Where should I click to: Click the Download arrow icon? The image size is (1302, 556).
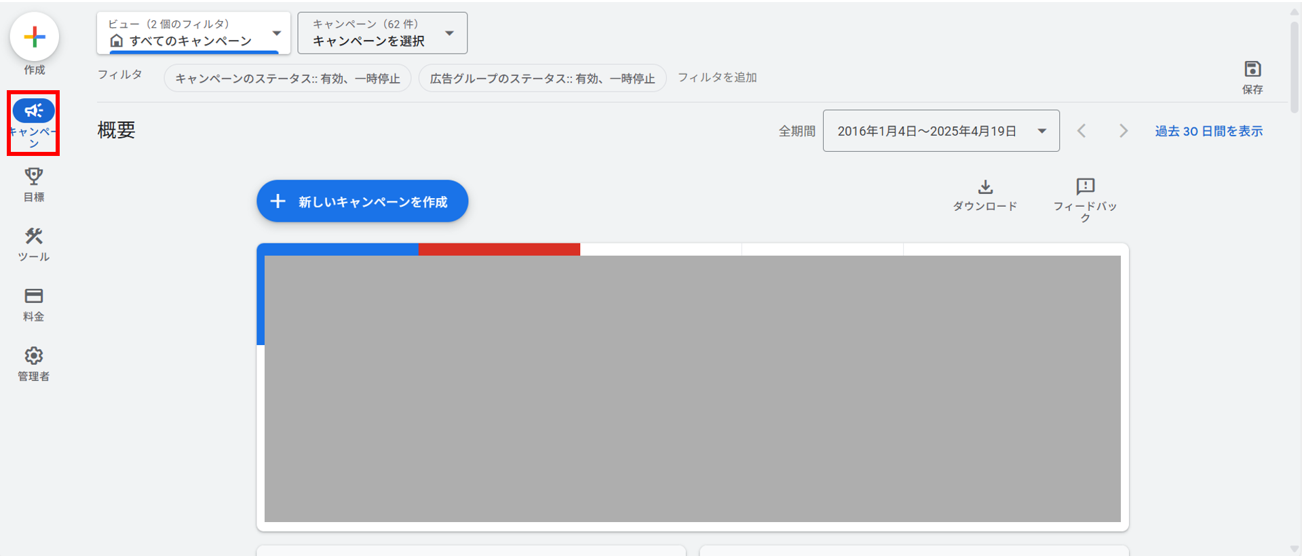coord(985,186)
